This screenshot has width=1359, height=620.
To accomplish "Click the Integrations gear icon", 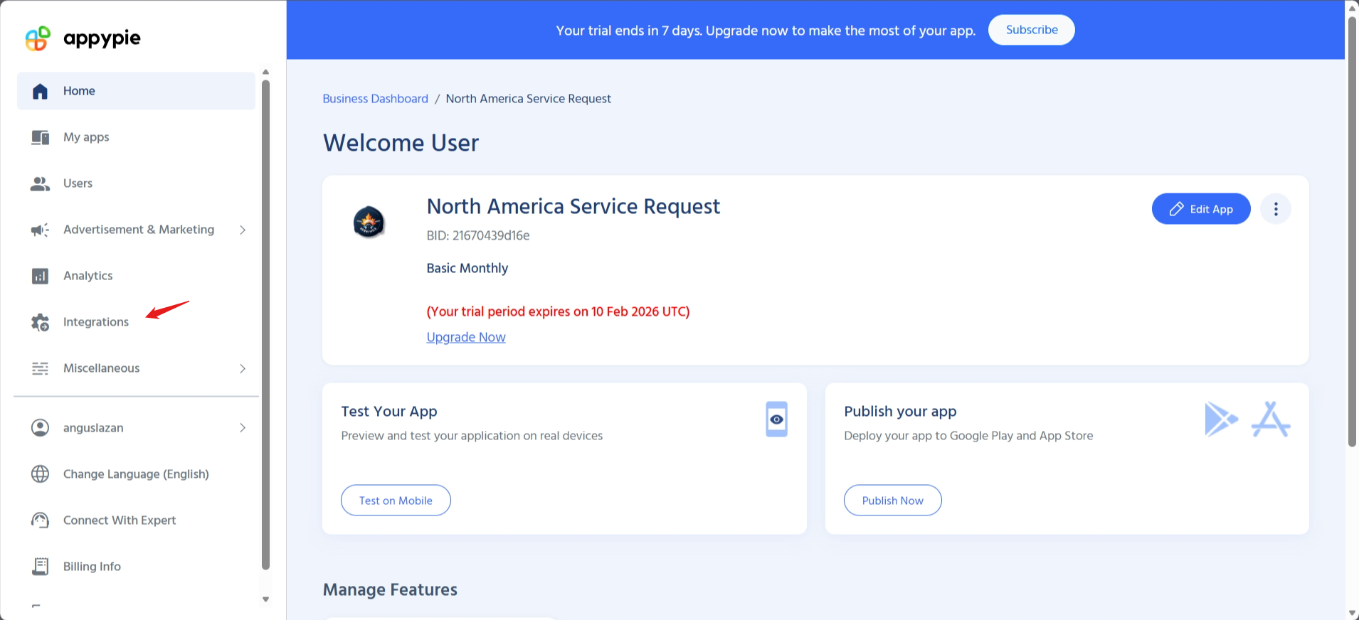I will [41, 322].
